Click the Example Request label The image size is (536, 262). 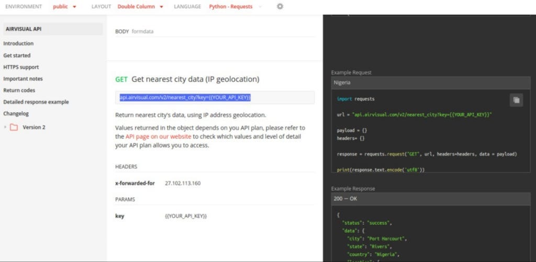351,73
